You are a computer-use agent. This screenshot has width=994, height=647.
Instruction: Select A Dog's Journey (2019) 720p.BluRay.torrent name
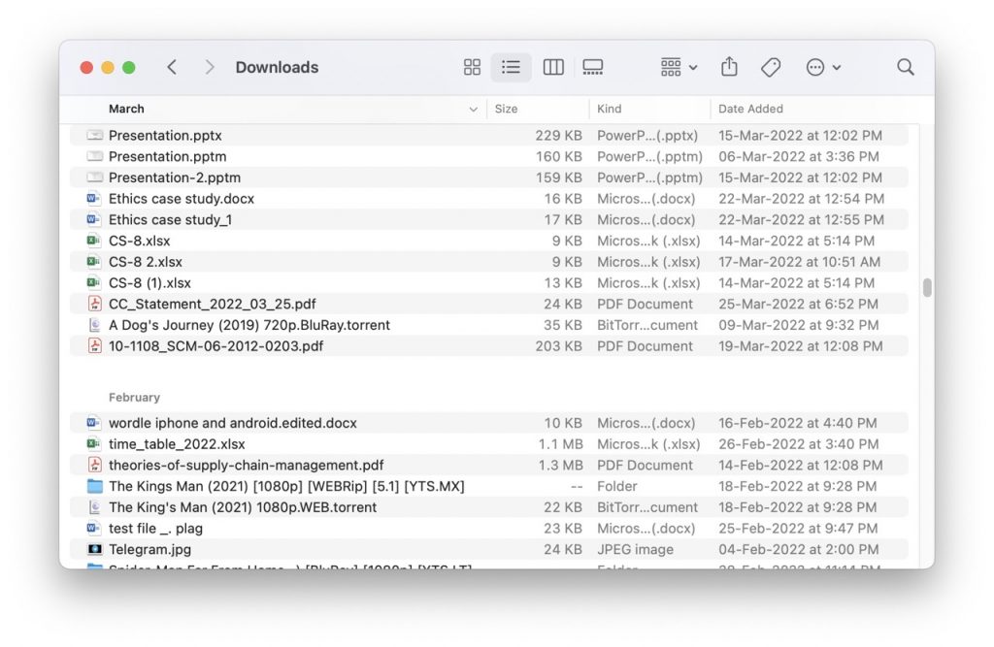click(x=249, y=325)
